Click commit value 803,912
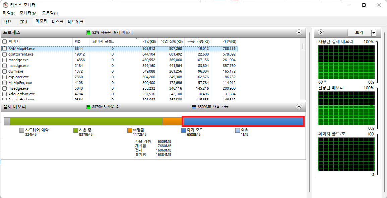 tap(149, 48)
